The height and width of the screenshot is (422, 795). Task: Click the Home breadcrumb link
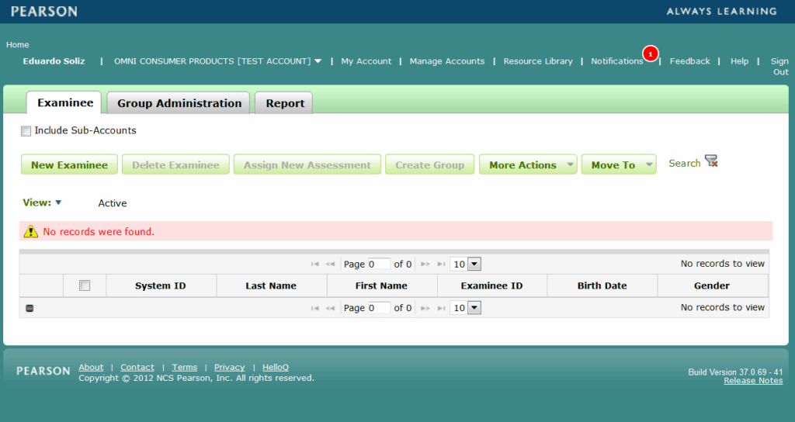17,44
